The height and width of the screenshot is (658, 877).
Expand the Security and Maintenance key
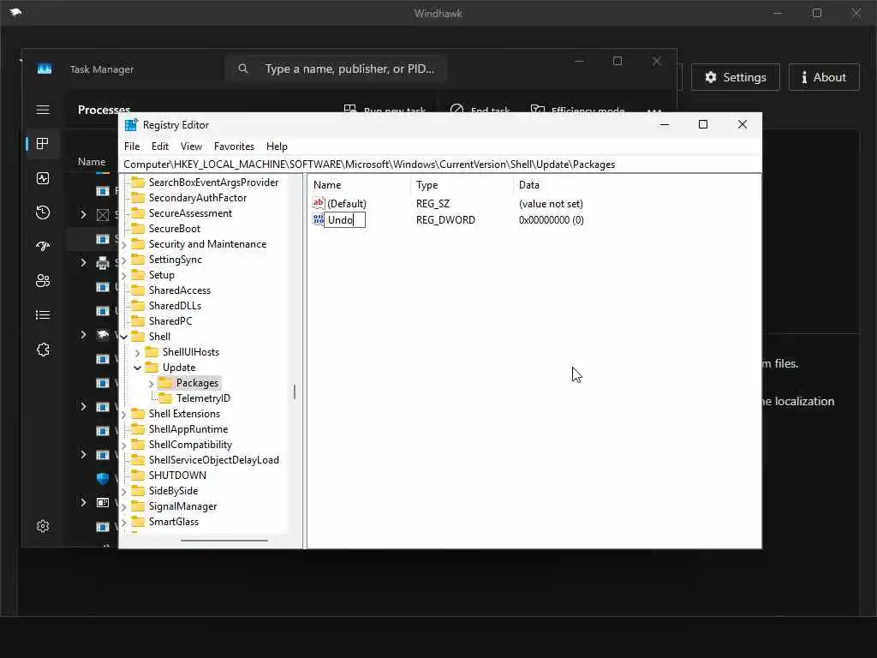click(124, 244)
